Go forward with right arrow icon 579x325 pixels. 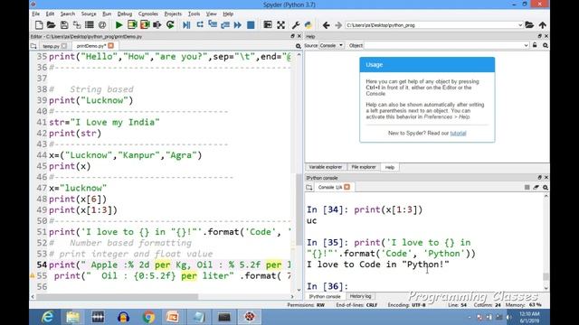pos(338,25)
